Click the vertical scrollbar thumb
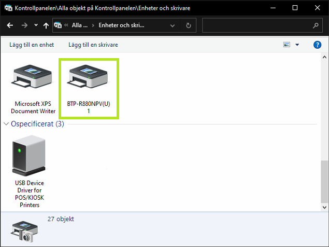This screenshot has height=247, width=329. click(x=324, y=182)
